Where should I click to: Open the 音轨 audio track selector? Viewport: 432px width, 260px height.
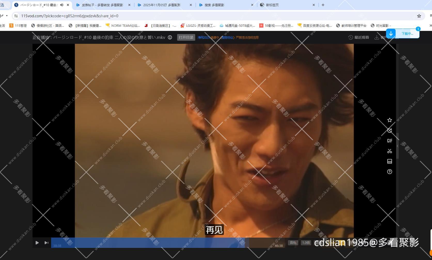293,242
